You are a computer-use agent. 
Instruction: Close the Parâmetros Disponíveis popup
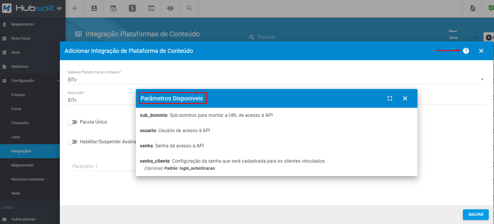pyautogui.click(x=405, y=98)
